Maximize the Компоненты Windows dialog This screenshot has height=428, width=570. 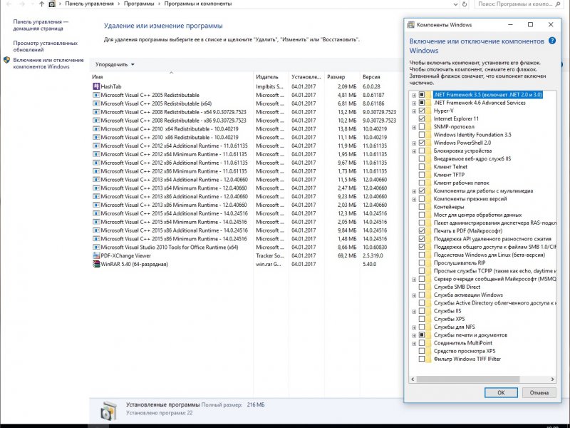click(530, 25)
